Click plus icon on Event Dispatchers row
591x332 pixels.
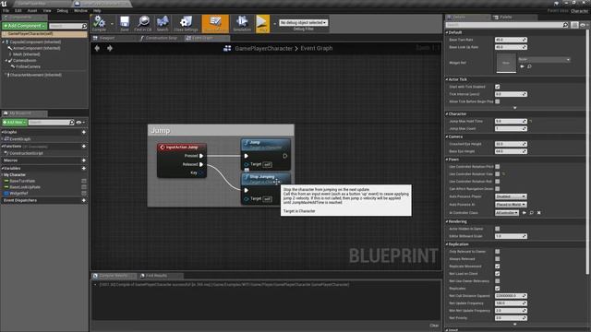(84, 200)
